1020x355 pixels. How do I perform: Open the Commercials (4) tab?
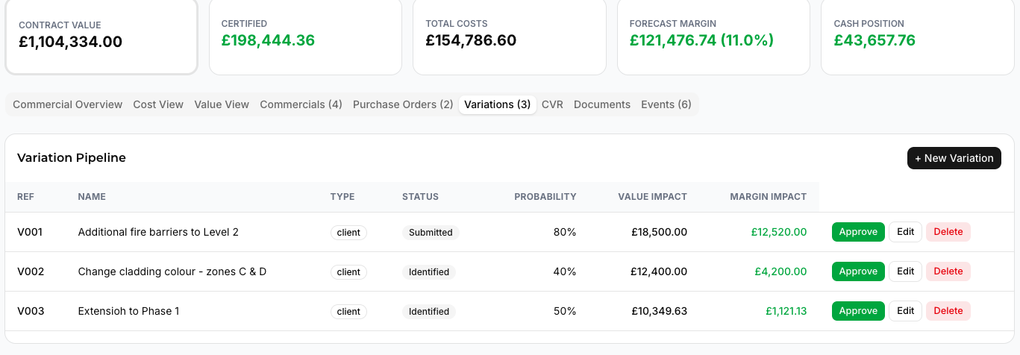(x=301, y=104)
